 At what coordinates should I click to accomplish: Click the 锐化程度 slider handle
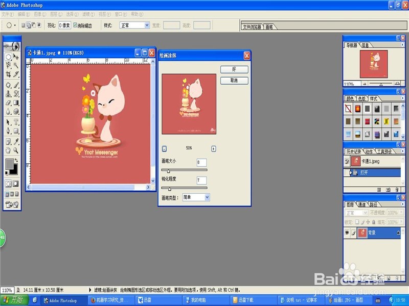coord(170,189)
